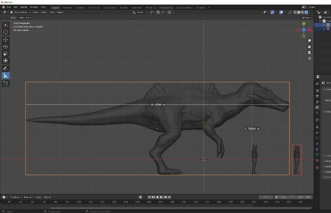Switch to Wireframe viewport shading
The height and width of the screenshot is (213, 331).
point(295,12)
